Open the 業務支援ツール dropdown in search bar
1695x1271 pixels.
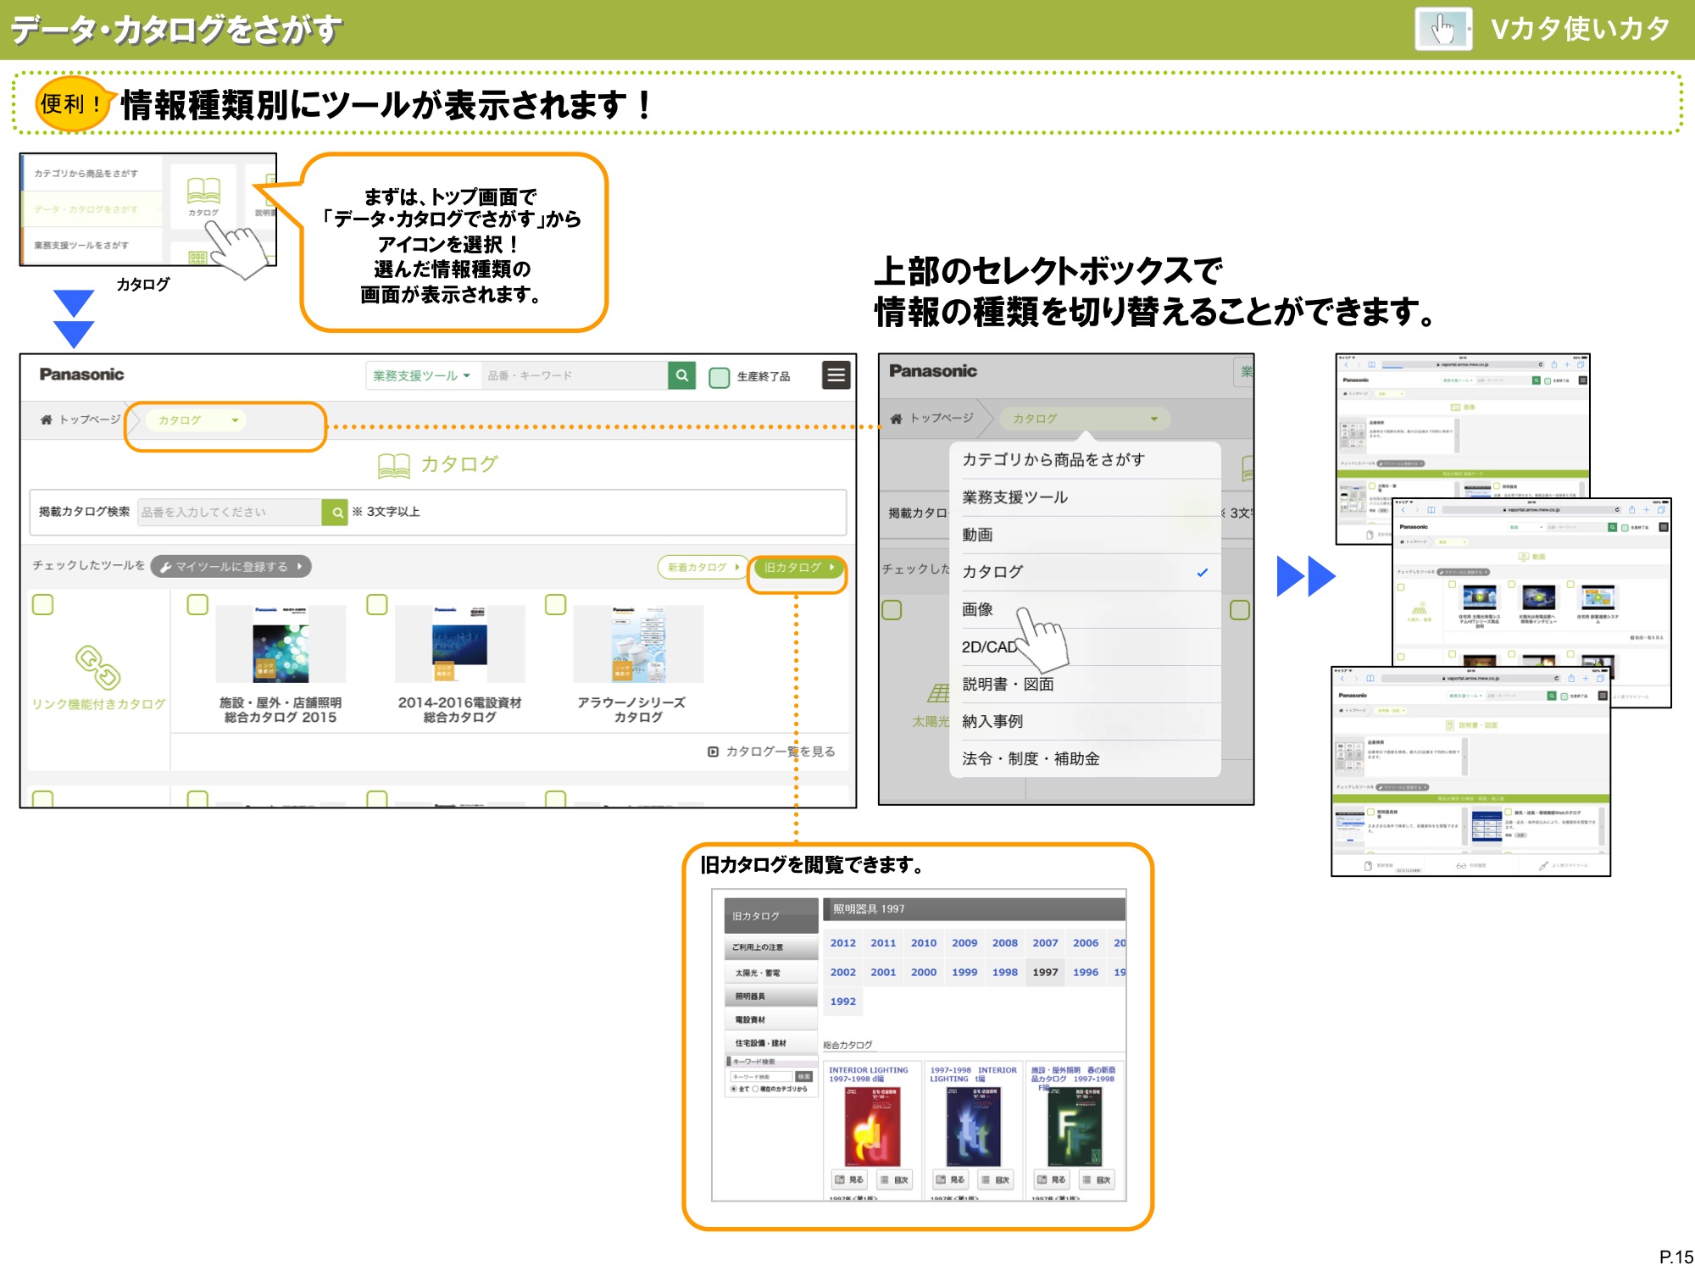[421, 375]
